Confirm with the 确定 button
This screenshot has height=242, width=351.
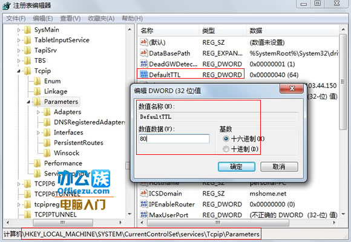237,167
